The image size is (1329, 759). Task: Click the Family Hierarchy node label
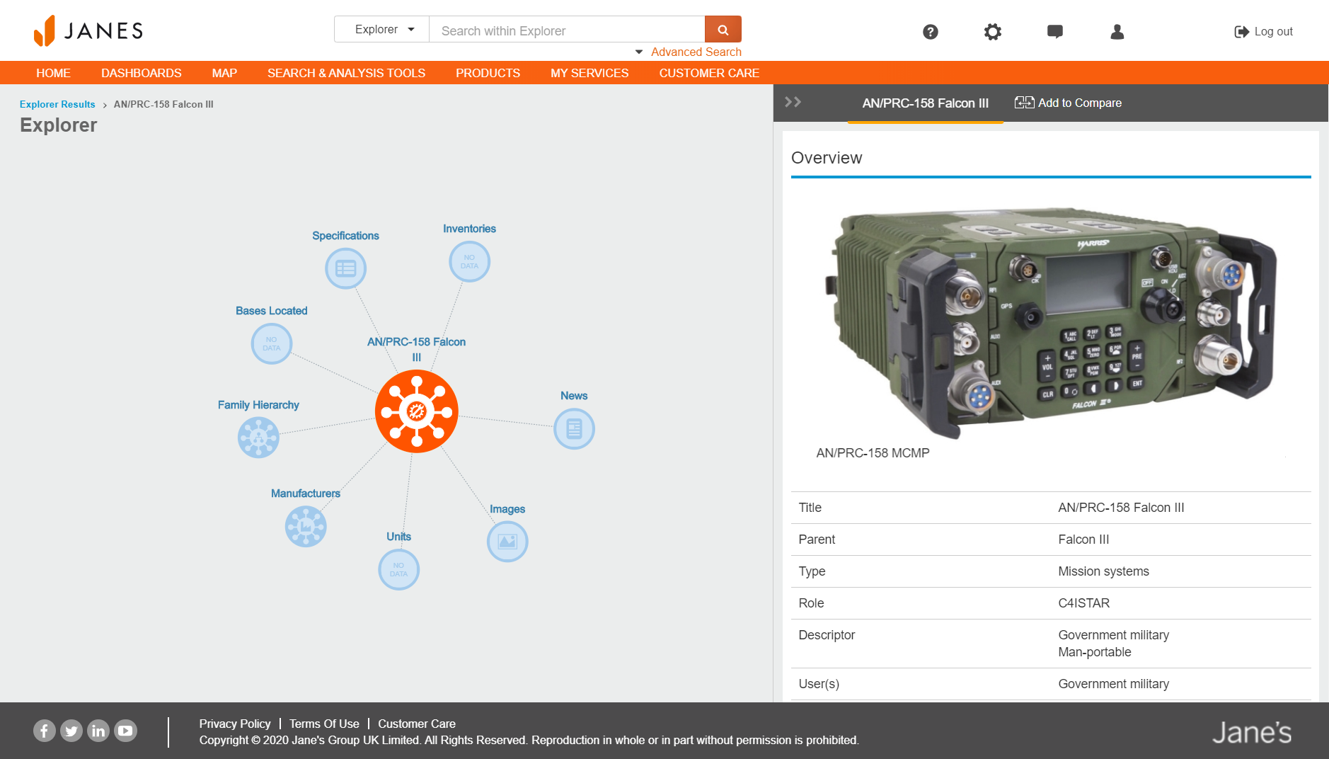[x=258, y=405]
